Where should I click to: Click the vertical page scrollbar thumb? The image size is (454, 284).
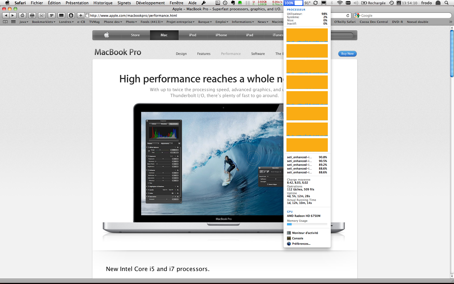click(x=452, y=54)
